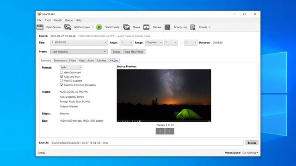The height and width of the screenshot is (166, 296).
Task: Open the Angle dropdown
Action: (126, 42)
